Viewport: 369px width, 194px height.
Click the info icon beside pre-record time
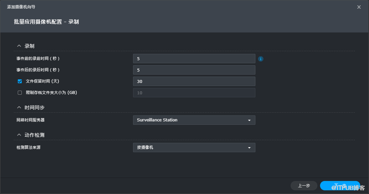coord(261,59)
